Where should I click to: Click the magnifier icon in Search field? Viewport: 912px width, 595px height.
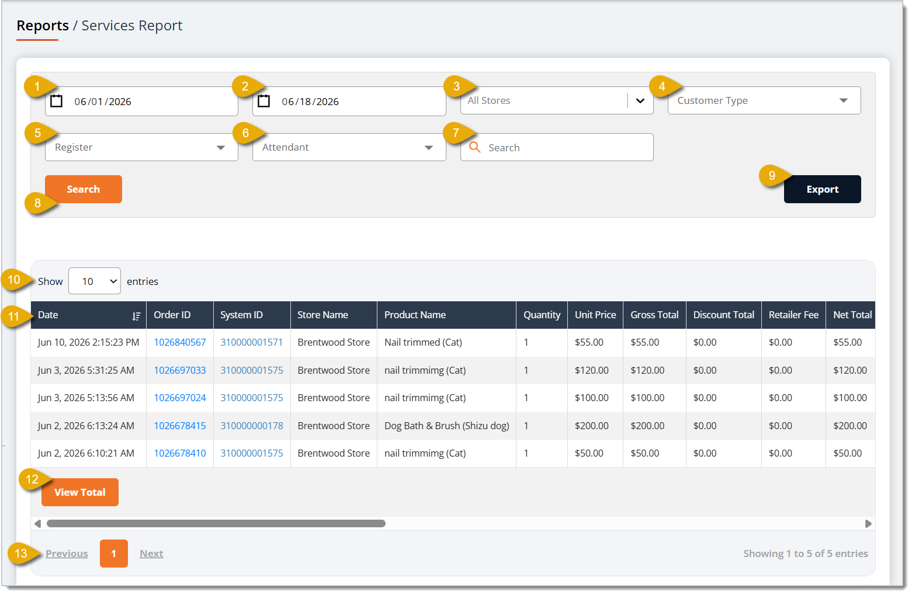[x=475, y=147]
